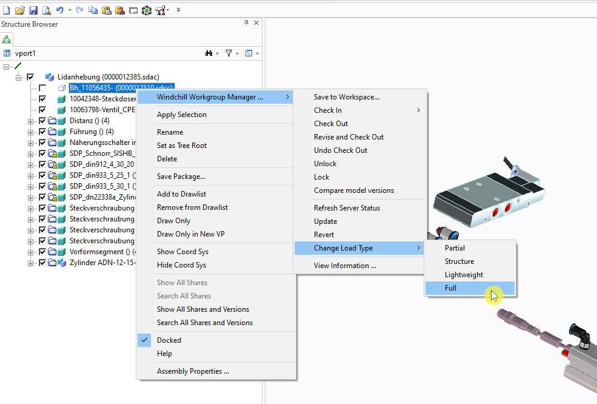The height and width of the screenshot is (404, 597).
Task: Check the Bh_11056435 part checkbox
Action: coord(42,88)
